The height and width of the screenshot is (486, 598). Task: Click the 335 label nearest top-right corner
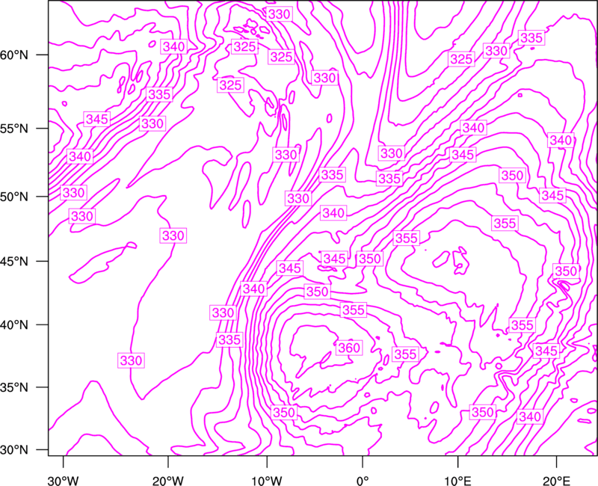point(531,38)
